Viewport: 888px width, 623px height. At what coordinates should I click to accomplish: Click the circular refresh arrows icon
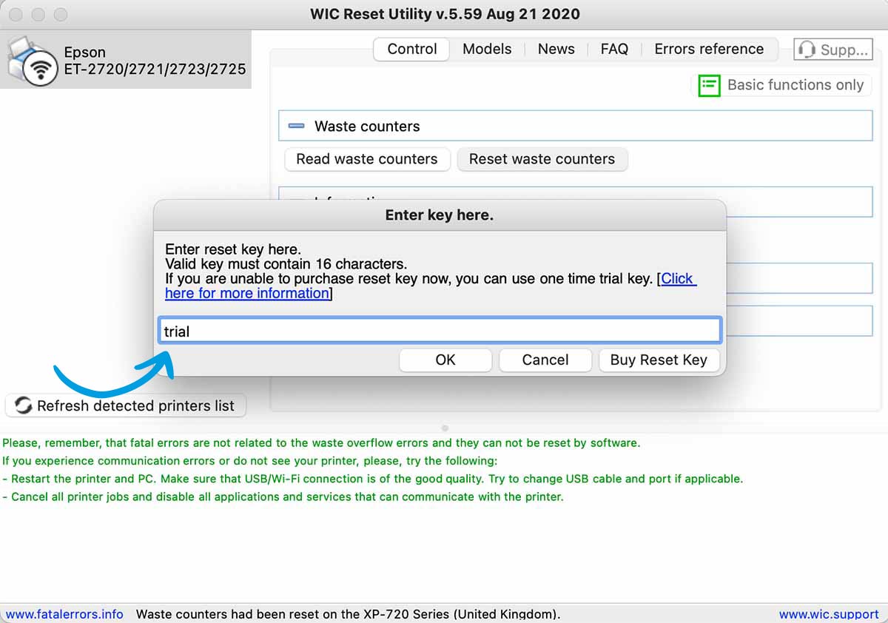point(24,405)
